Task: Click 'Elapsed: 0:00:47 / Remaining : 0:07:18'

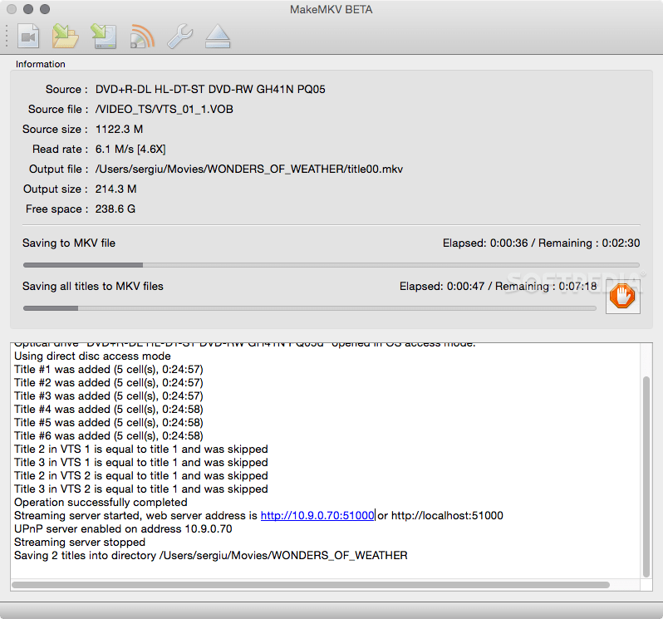Action: 498,287
